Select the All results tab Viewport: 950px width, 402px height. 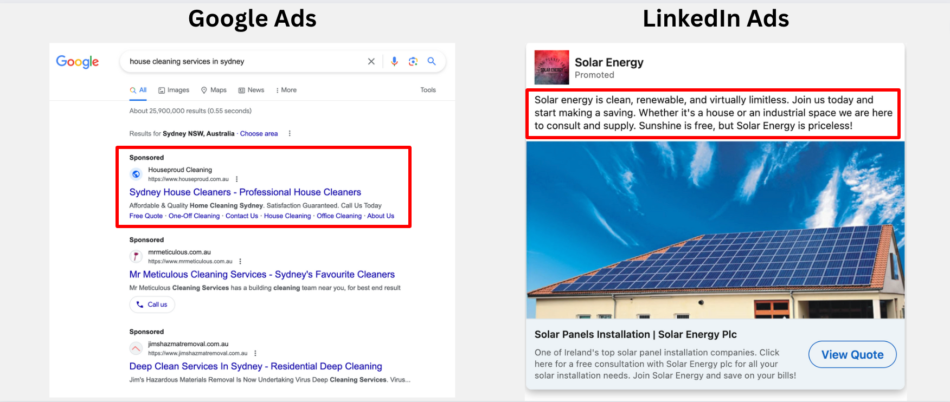point(138,90)
